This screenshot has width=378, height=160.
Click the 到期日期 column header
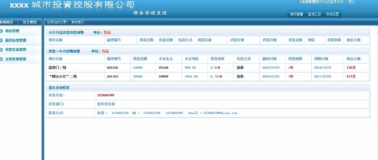pos(321,59)
